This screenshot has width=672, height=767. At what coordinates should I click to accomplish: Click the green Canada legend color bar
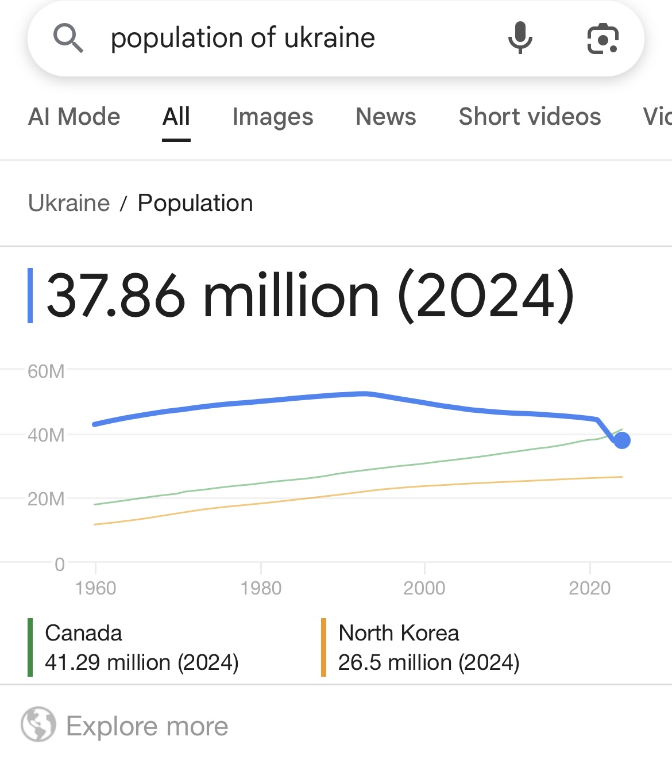(x=30, y=647)
